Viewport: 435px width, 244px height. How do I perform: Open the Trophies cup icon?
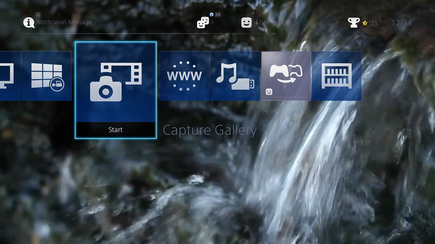click(x=354, y=23)
